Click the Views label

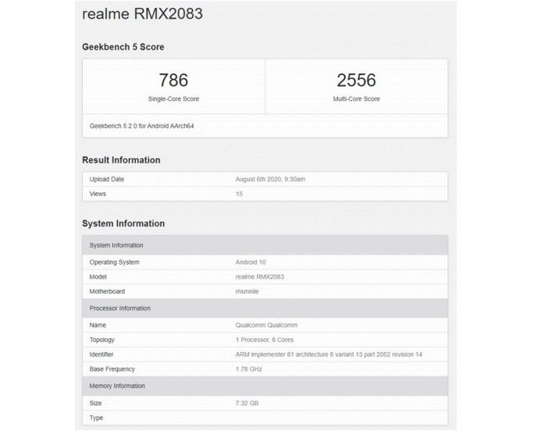point(98,194)
